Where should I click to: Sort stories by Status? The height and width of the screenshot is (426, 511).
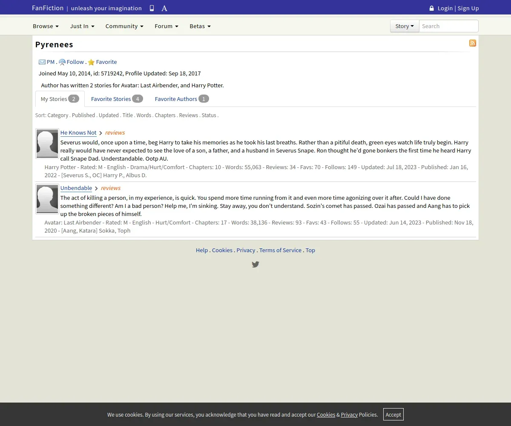coord(209,115)
